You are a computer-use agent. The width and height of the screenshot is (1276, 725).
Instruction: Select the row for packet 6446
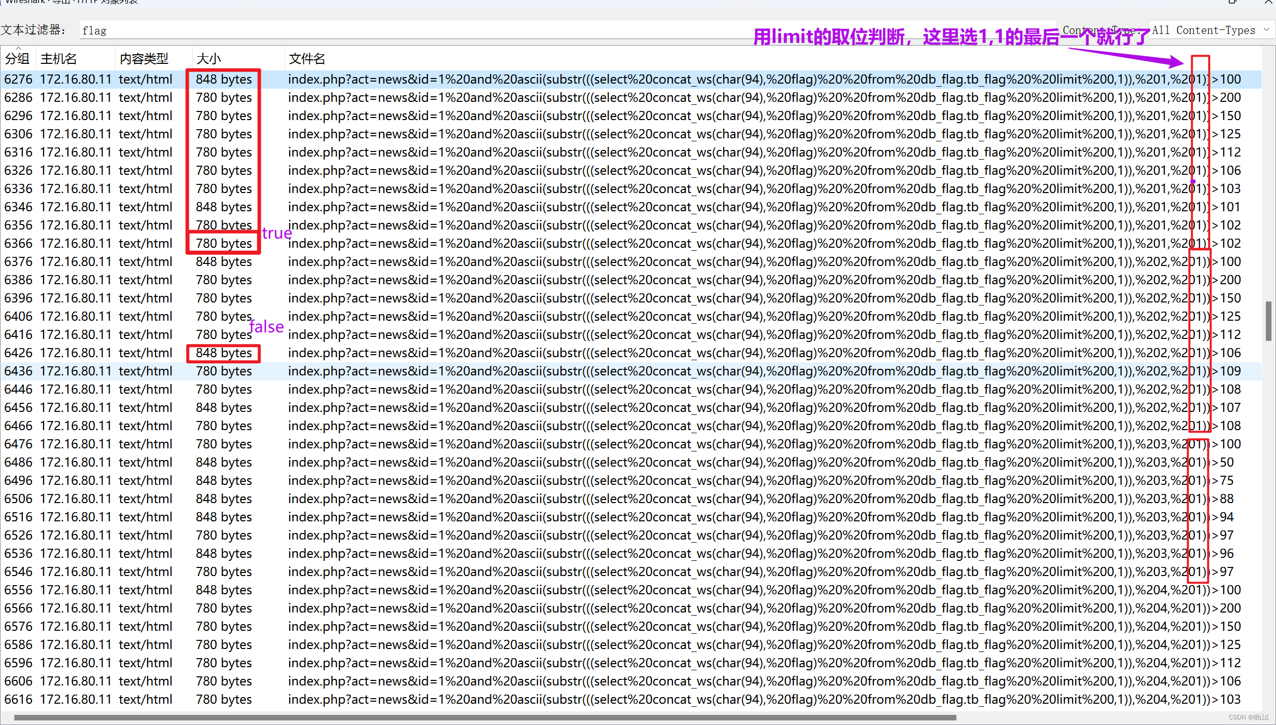coord(631,389)
